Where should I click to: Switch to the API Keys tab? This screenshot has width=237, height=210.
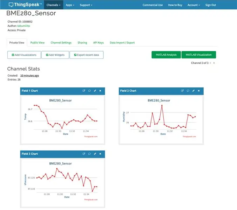(99, 43)
